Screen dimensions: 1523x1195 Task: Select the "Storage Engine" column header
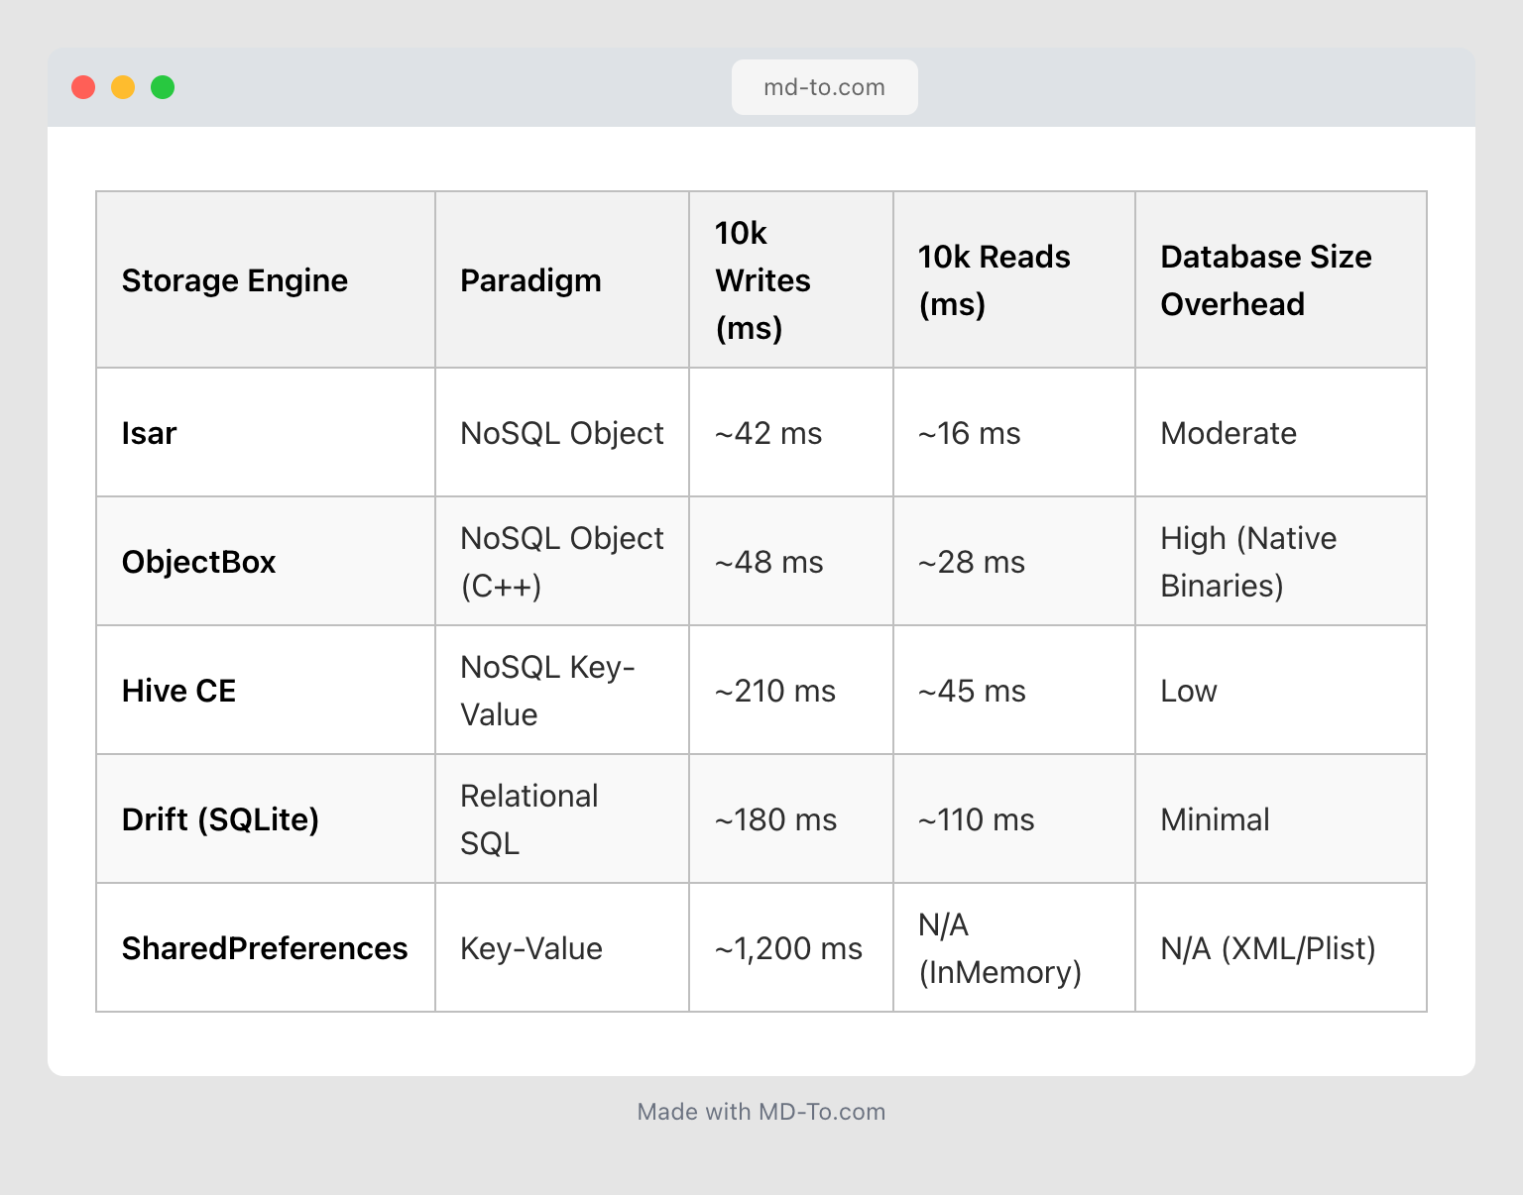coord(266,280)
